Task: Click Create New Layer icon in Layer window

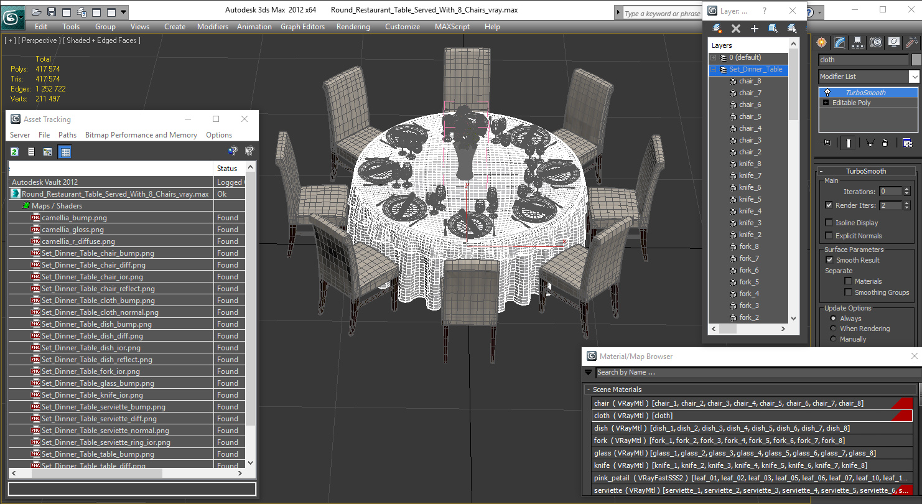Action: pos(717,29)
